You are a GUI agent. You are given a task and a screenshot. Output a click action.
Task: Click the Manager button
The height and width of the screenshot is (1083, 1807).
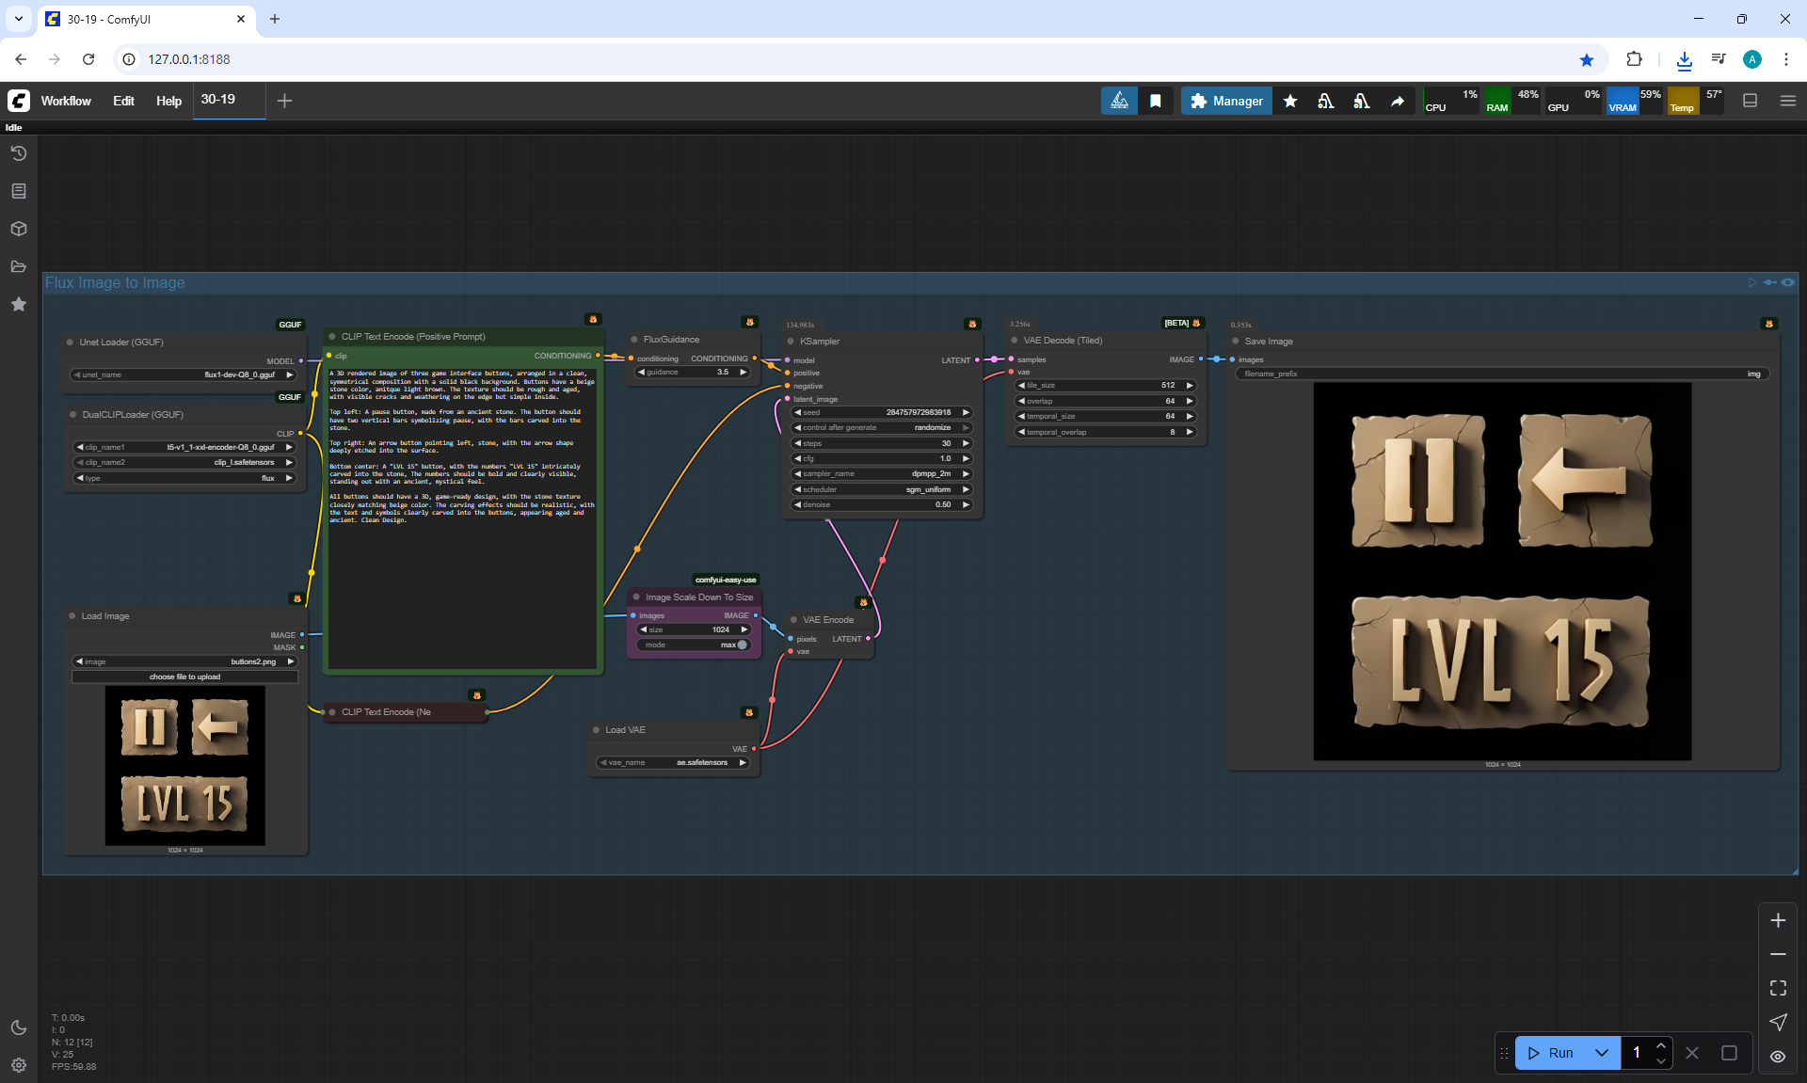[1226, 101]
